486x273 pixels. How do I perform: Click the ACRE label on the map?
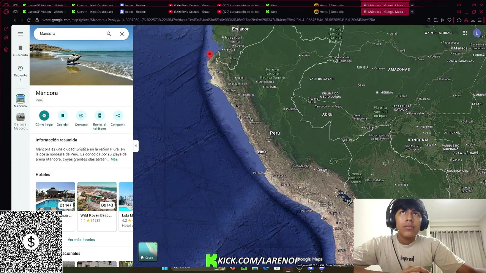click(327, 114)
